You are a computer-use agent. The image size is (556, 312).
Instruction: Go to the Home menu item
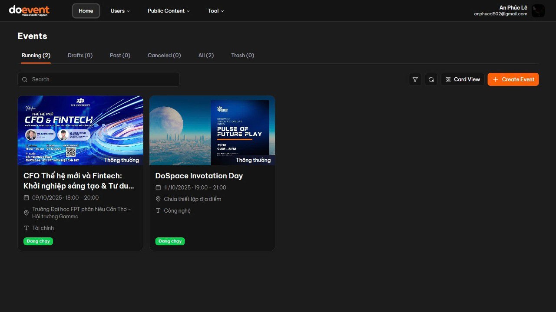(86, 11)
